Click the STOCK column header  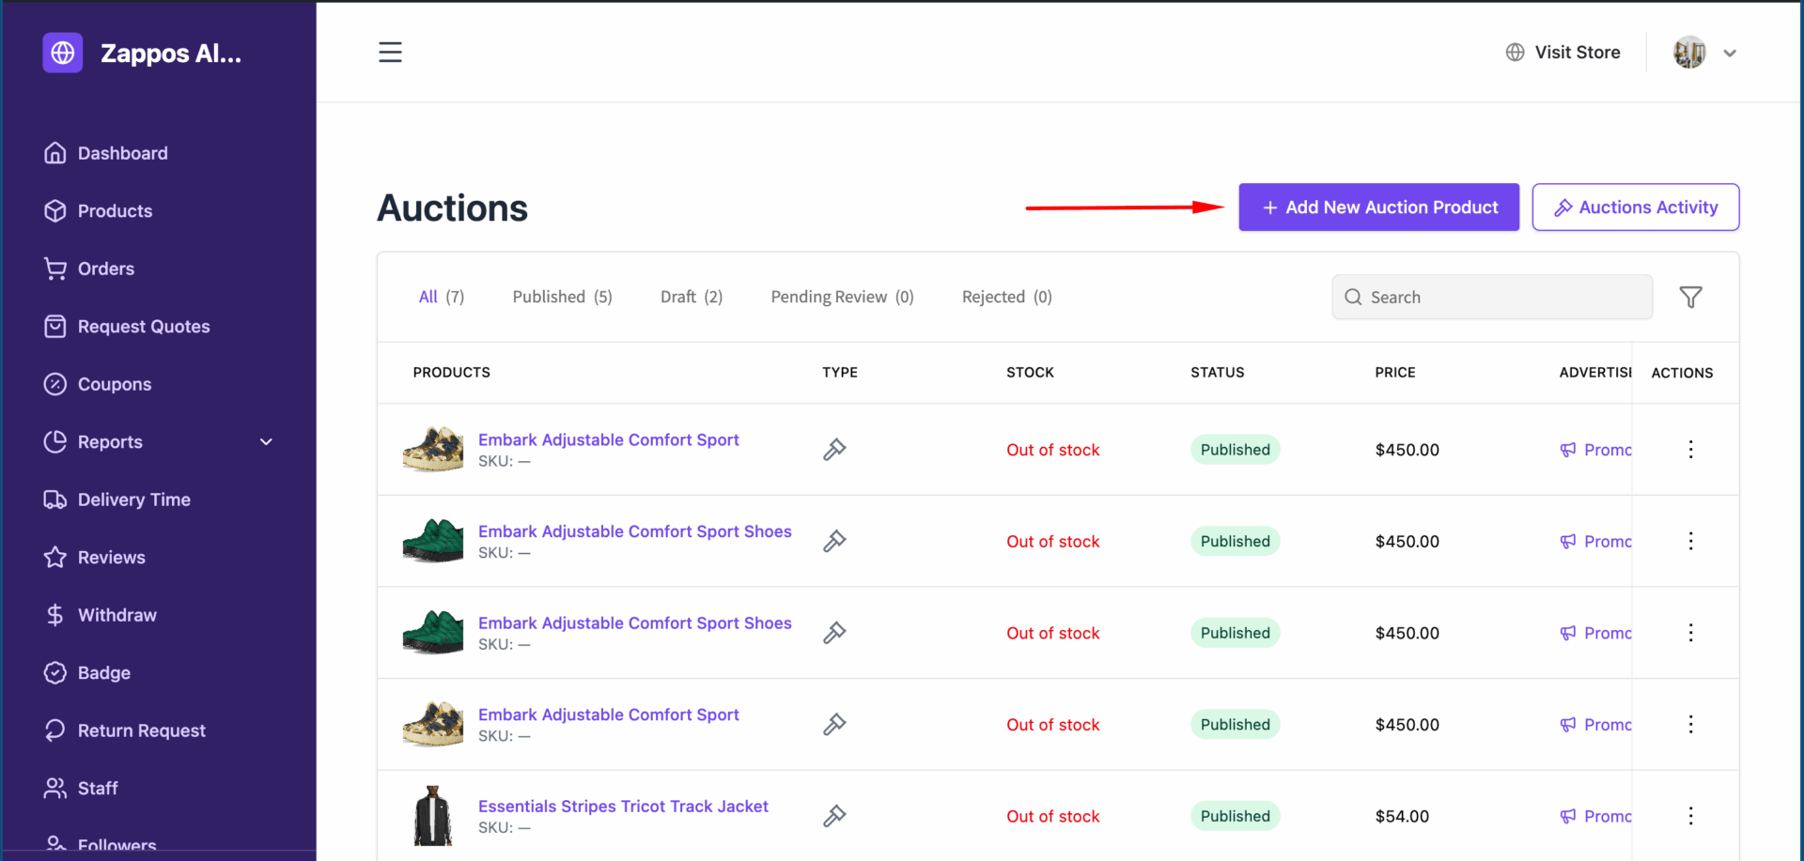(x=1030, y=373)
